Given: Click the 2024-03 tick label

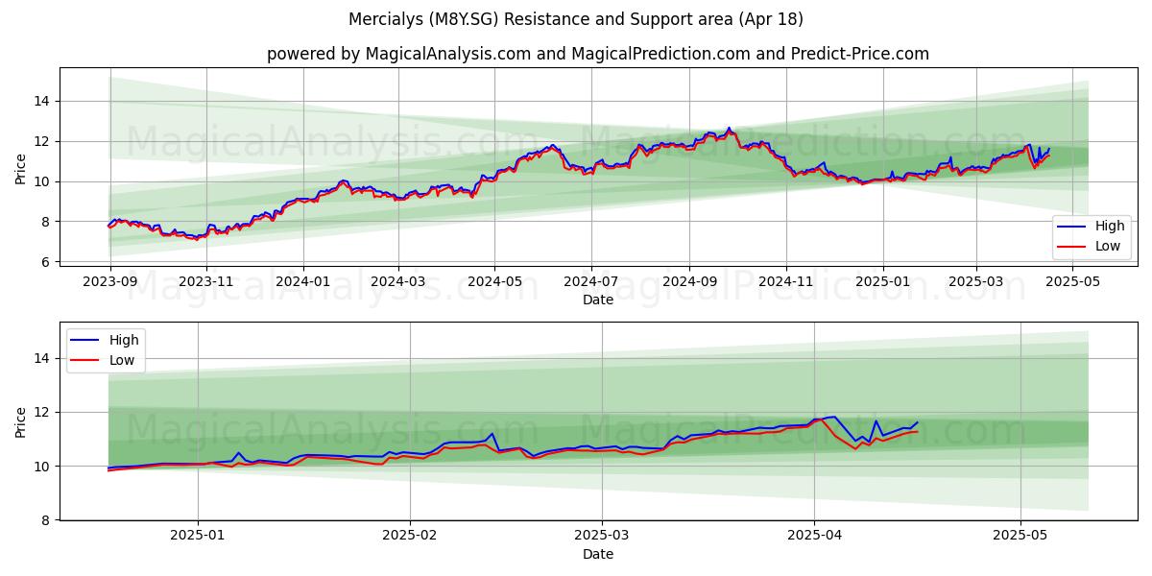Looking at the screenshot, I should tap(398, 281).
